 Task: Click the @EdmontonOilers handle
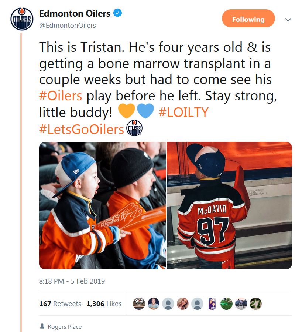click(x=68, y=26)
